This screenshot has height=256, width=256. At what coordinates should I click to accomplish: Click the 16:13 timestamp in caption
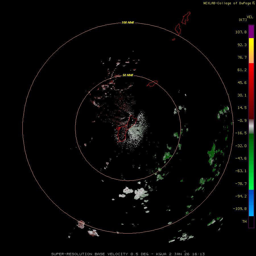pos(198,254)
